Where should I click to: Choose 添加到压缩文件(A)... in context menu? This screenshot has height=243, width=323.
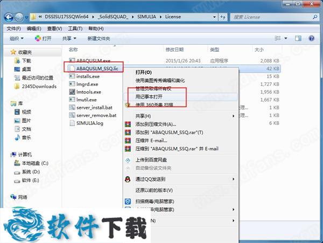coord(156,124)
